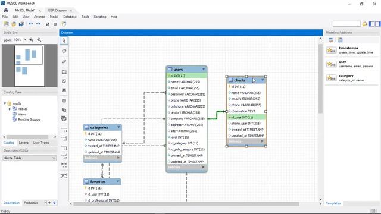Collapse the favorites table with arrow

[x=118, y=181]
